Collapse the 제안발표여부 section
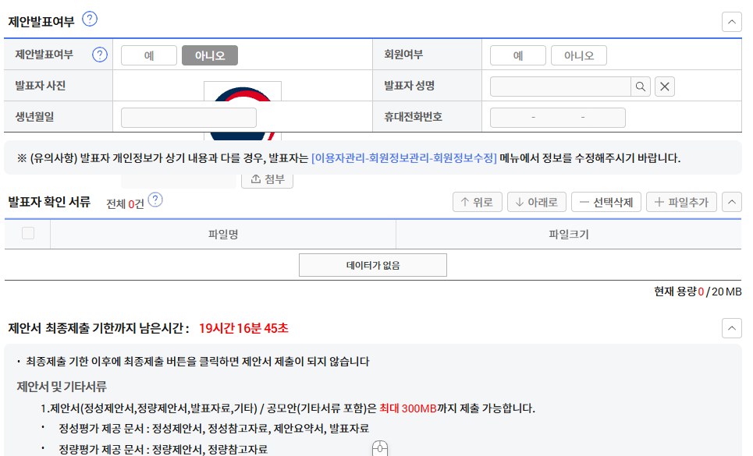The image size is (753, 456). pos(731,22)
